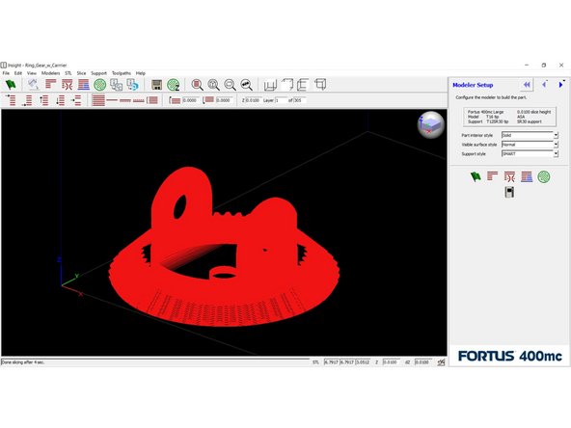Open the STL menu
Image resolution: width=571 pixels, height=428 pixels.
[x=68, y=73]
